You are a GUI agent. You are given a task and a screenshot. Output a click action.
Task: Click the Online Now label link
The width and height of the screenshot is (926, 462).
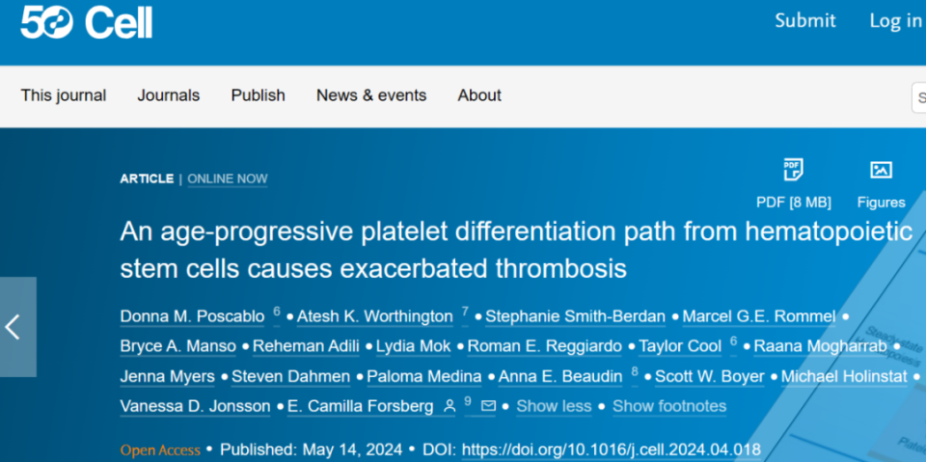pos(228,178)
